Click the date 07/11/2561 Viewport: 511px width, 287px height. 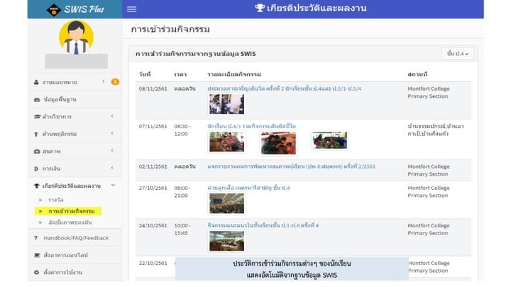tap(153, 126)
